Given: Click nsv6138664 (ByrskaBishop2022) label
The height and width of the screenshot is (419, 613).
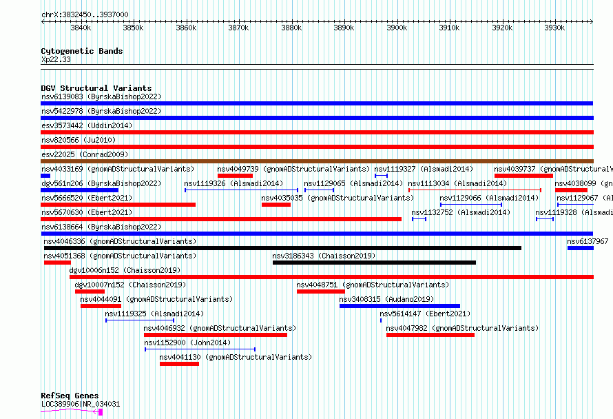Looking at the screenshot, I should (101, 227).
